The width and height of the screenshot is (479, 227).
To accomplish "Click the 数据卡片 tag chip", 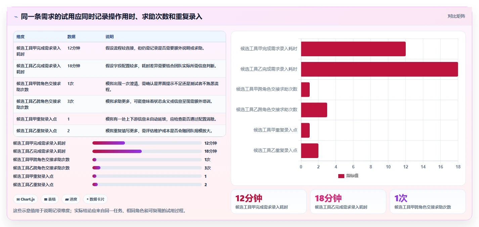I will pos(95,199).
